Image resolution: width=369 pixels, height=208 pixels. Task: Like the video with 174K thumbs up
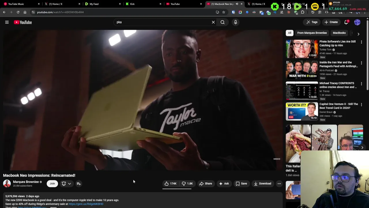[x=170, y=183]
